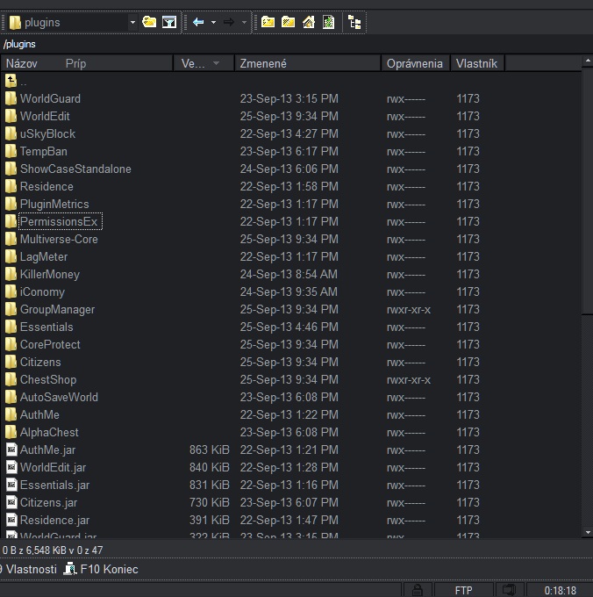Click the F10 Koniec button
Image resolution: width=593 pixels, height=597 pixels.
(x=100, y=569)
